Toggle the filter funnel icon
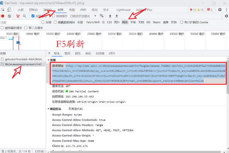Image resolution: width=229 pixels, height=153 pixels. (x=18, y=16)
